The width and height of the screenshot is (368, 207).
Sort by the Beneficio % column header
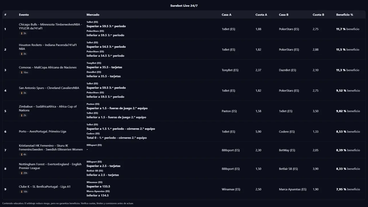pyautogui.click(x=344, y=15)
